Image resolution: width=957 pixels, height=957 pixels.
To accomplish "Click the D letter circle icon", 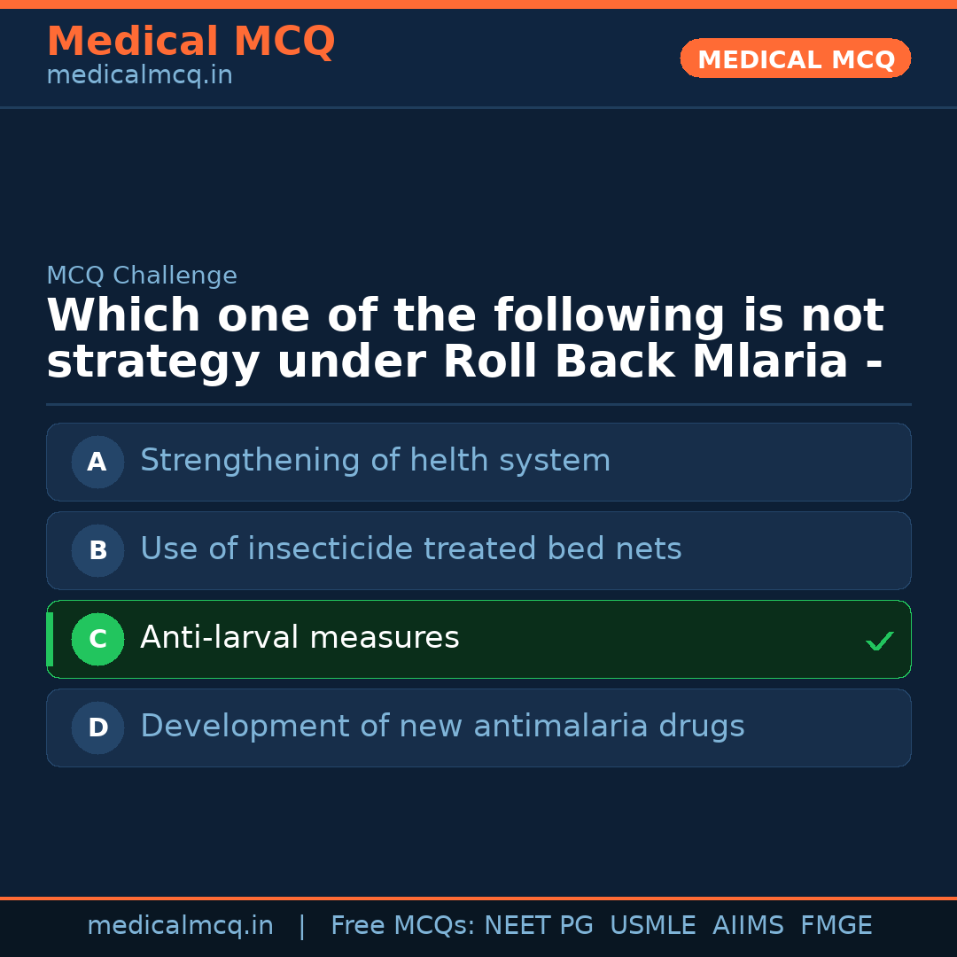I will coord(97,727).
